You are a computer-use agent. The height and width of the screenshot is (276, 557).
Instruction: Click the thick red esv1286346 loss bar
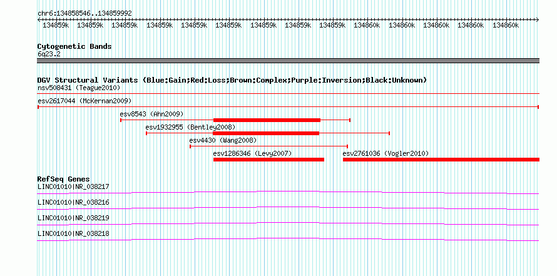point(268,160)
